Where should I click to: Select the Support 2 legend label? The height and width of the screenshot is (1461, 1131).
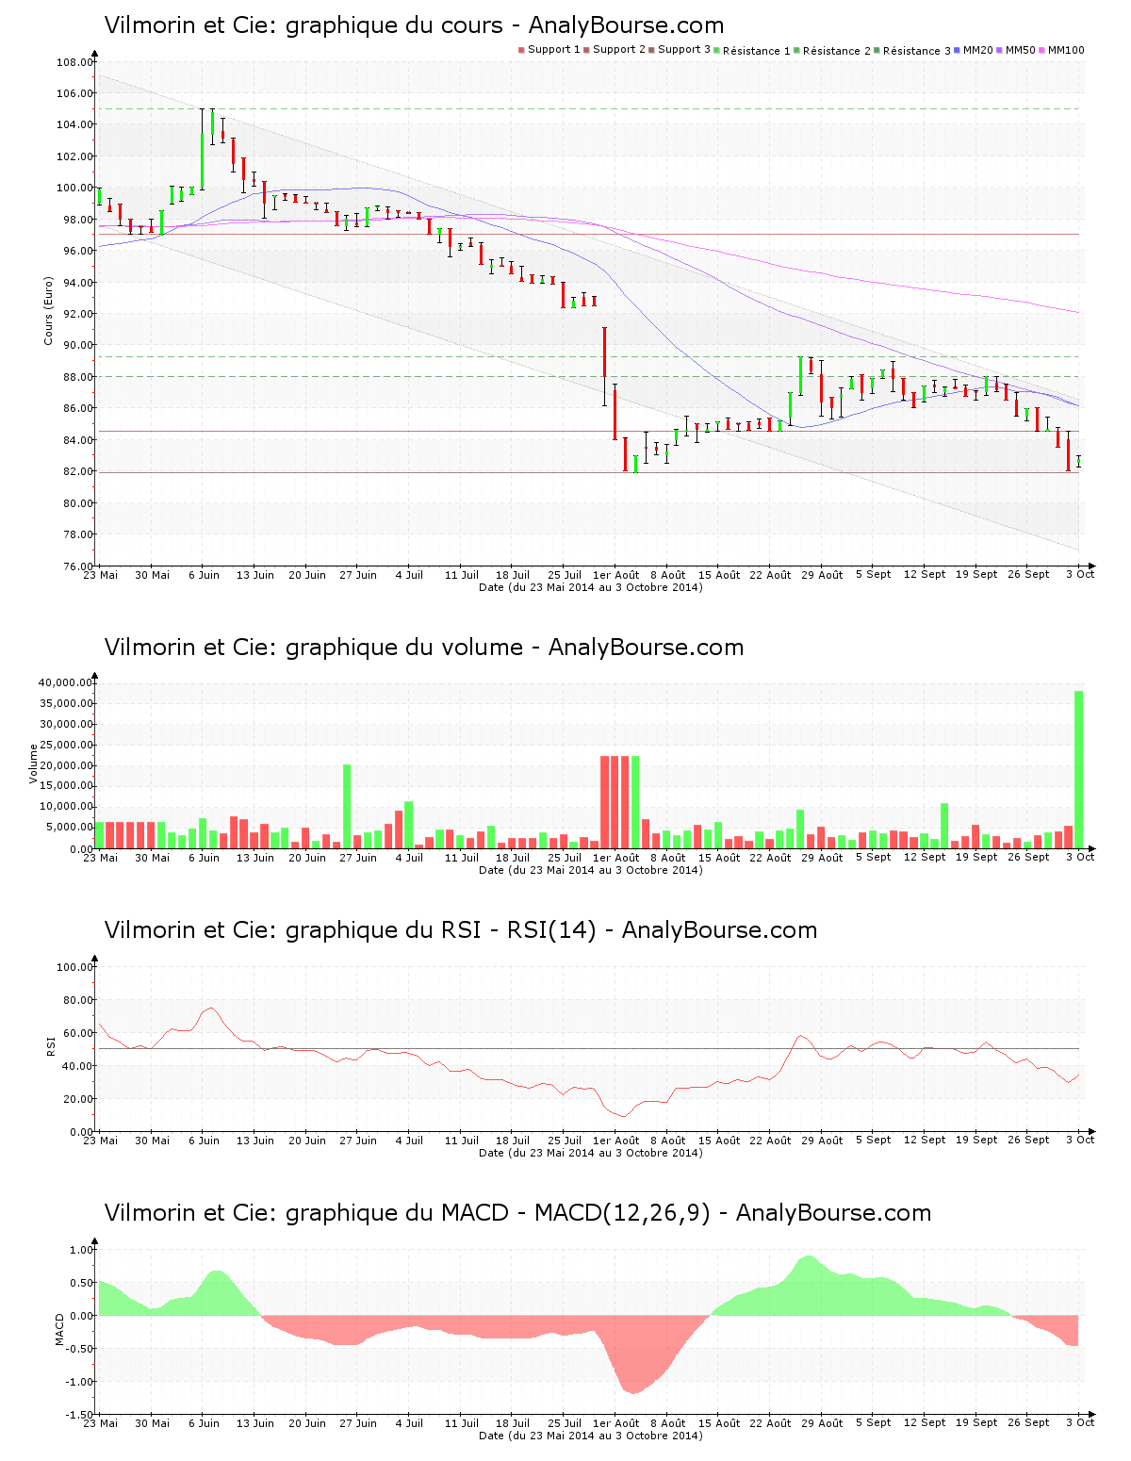point(619,49)
